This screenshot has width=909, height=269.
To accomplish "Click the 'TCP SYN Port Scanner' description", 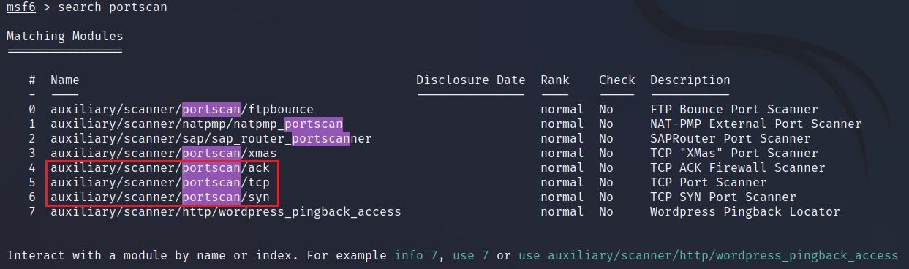I will (x=723, y=197).
